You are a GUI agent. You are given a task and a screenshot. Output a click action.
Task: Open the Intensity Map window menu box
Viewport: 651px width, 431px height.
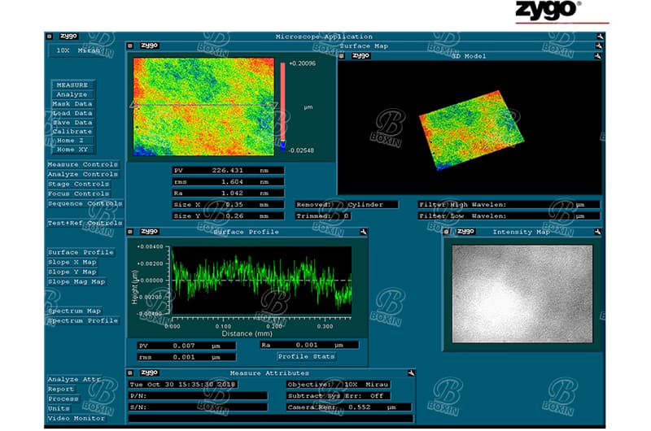(x=448, y=231)
